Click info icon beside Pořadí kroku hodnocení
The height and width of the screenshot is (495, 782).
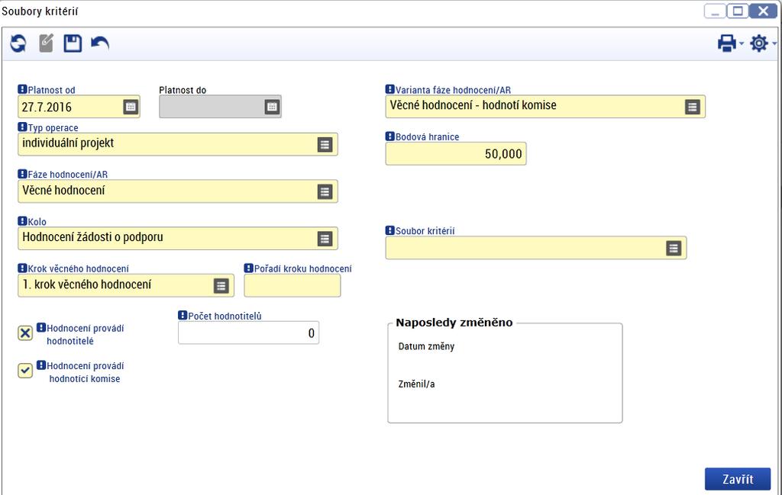(x=248, y=268)
